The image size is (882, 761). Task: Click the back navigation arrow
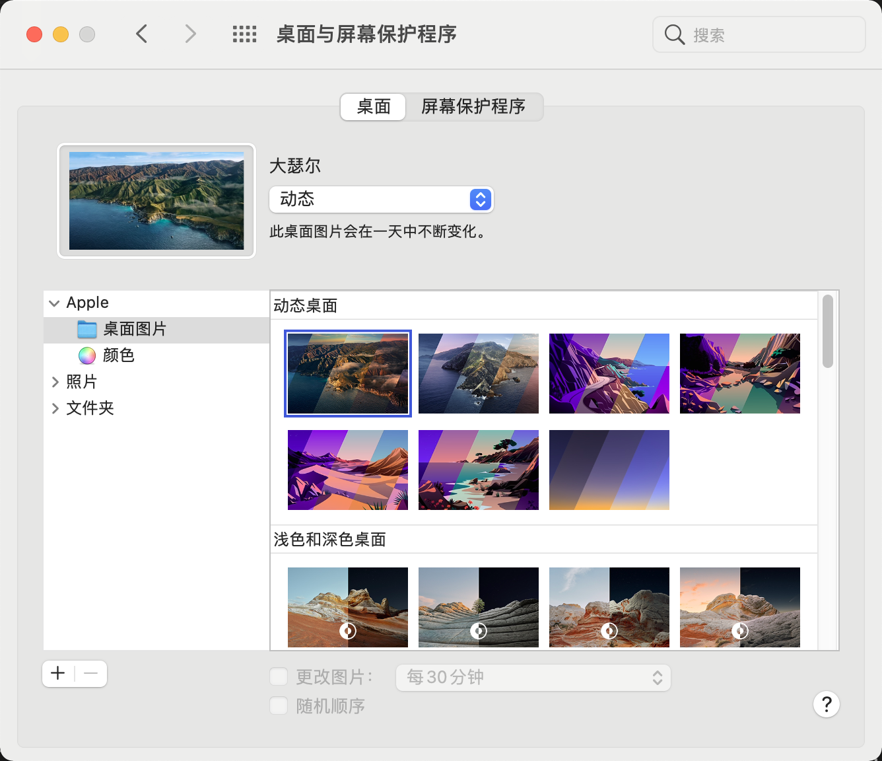[x=141, y=34]
